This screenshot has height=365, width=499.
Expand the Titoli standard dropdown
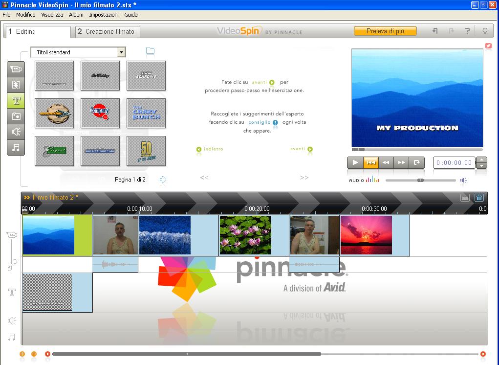pyautogui.click(x=121, y=52)
